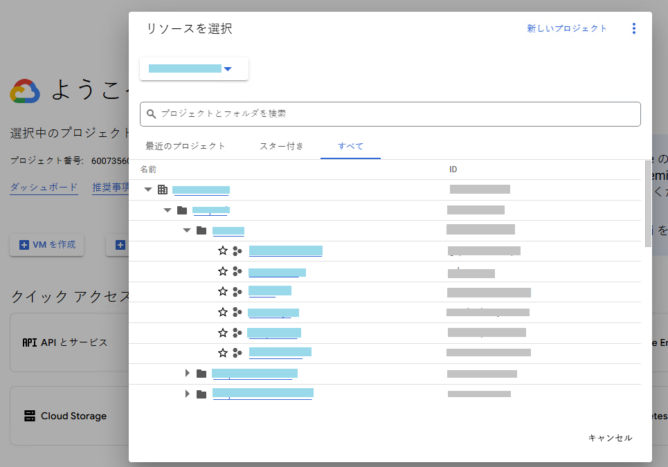Image resolution: width=668 pixels, height=467 pixels.
Task: Click VM を作成 button behind dialog
Action: tap(47, 245)
